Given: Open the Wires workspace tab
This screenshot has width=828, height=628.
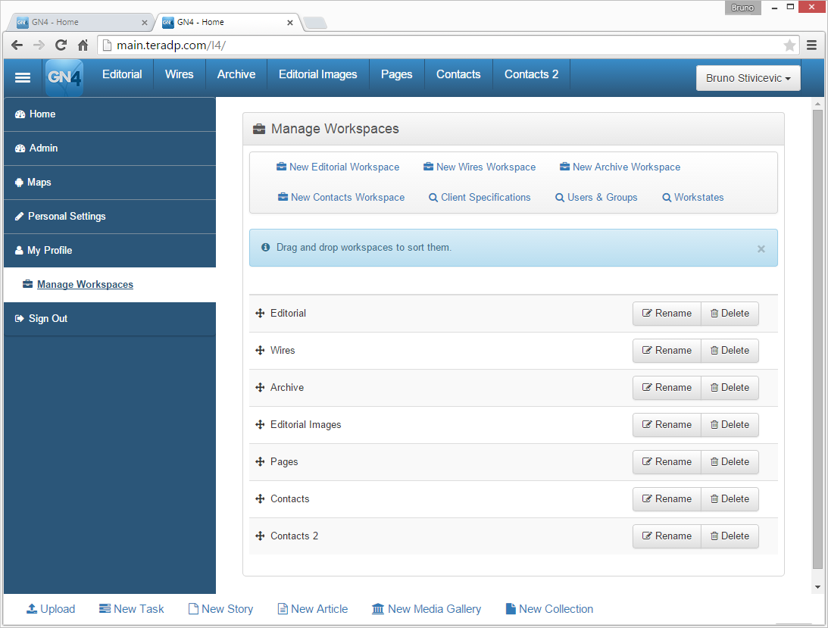Looking at the screenshot, I should 179,74.
